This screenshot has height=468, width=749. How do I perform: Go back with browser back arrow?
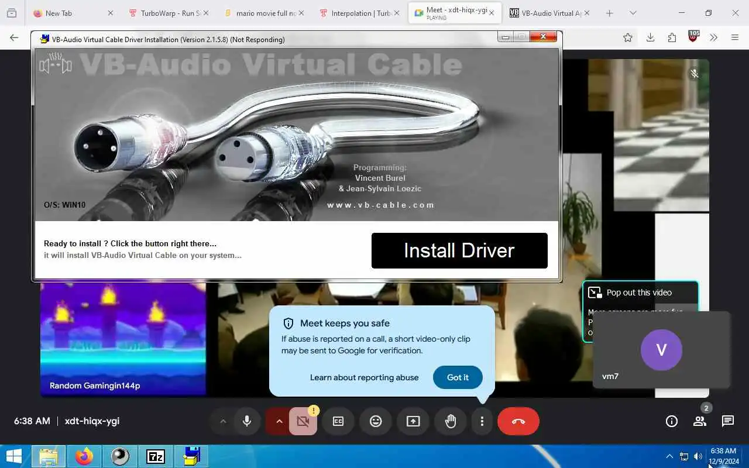coord(14,37)
